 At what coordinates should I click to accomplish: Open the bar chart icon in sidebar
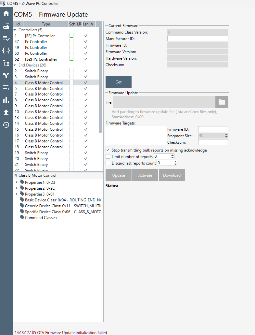tap(6, 100)
